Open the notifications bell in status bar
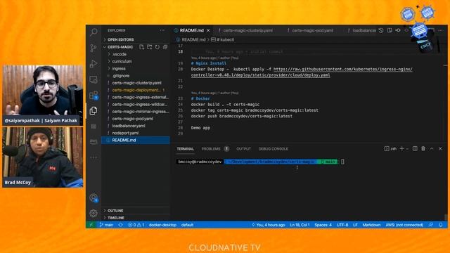Viewport: 450px width, 253px height. pos(441,225)
